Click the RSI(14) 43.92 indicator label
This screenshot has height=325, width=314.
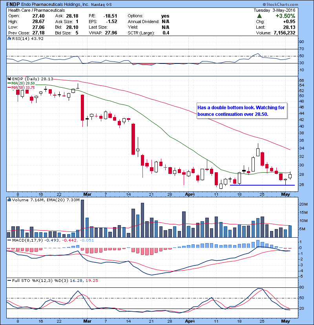pyautogui.click(x=27, y=38)
